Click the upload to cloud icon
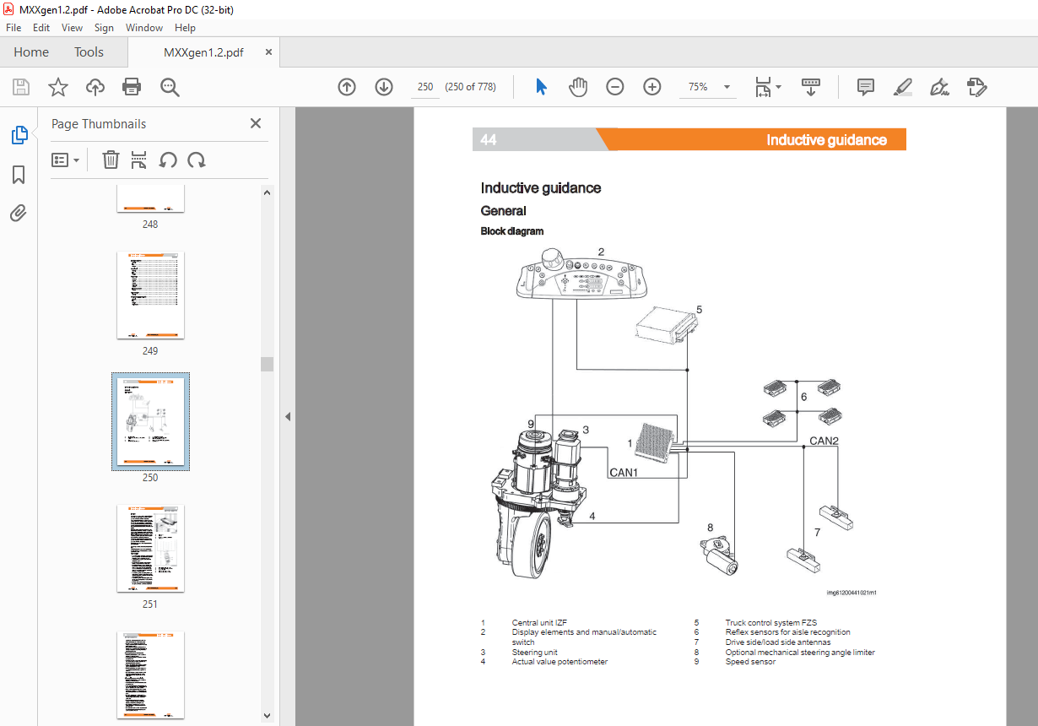This screenshot has width=1038, height=726. click(x=95, y=87)
